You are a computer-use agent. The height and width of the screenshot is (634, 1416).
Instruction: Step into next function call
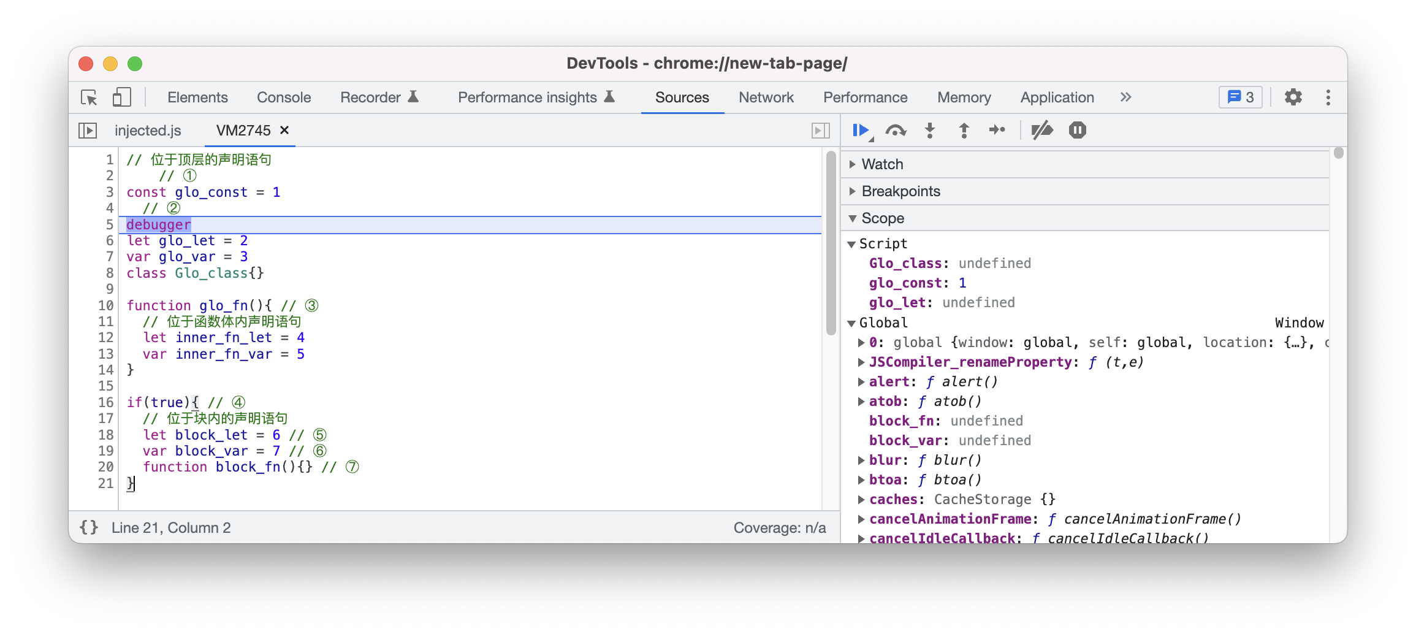(x=930, y=131)
